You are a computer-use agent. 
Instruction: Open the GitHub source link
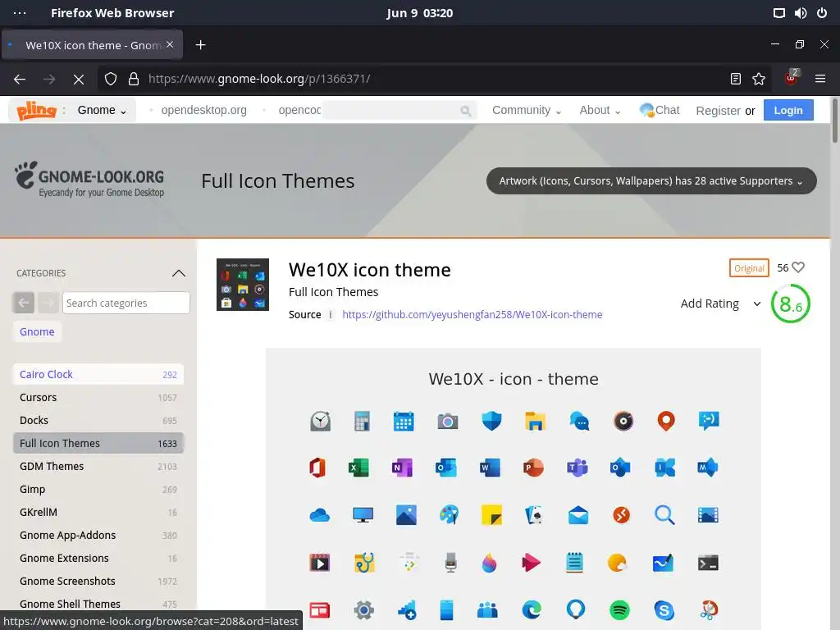coord(472,315)
